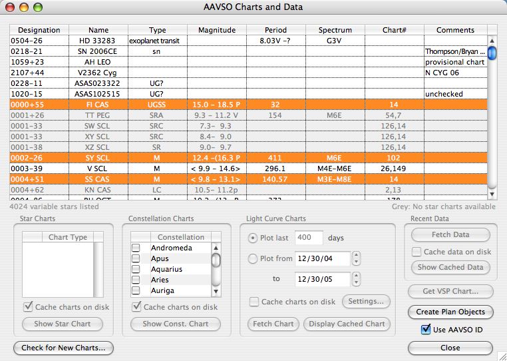This screenshot has width=507, height=361.
Task: Check the Andromeda constellation box
Action: click(x=136, y=248)
